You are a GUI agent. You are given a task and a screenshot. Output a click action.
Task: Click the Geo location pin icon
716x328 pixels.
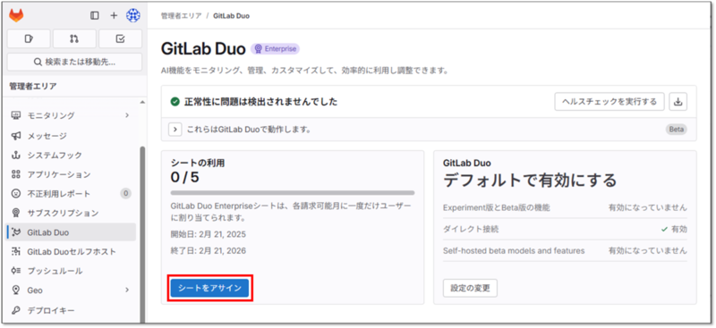coord(16,290)
